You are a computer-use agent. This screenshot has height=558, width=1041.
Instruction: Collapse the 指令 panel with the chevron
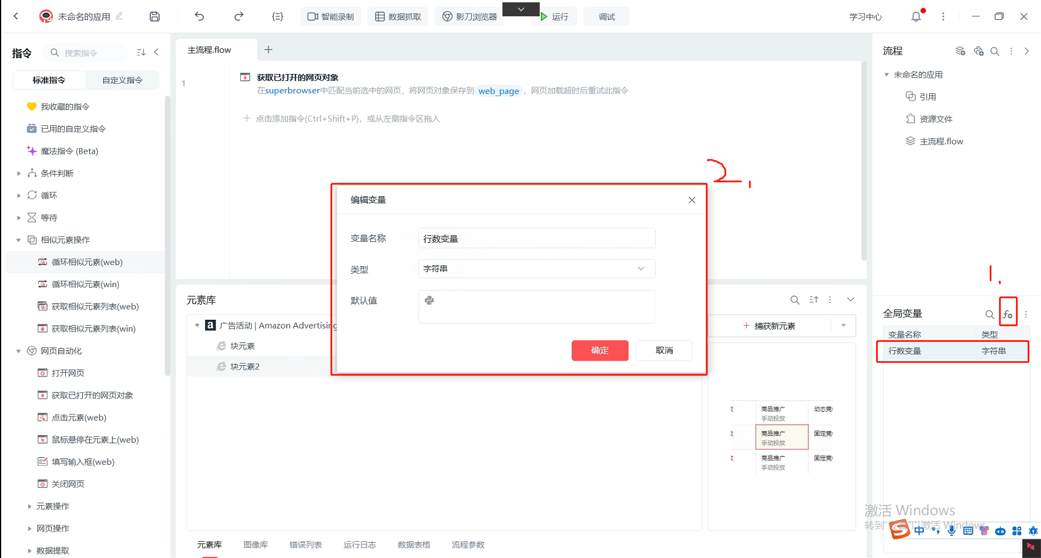pos(156,52)
